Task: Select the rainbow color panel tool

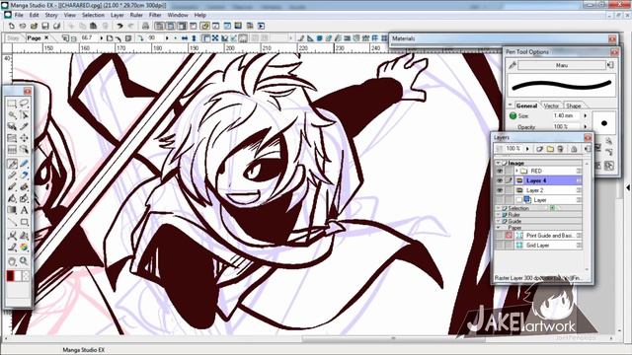Action: pyautogui.click(x=24, y=248)
